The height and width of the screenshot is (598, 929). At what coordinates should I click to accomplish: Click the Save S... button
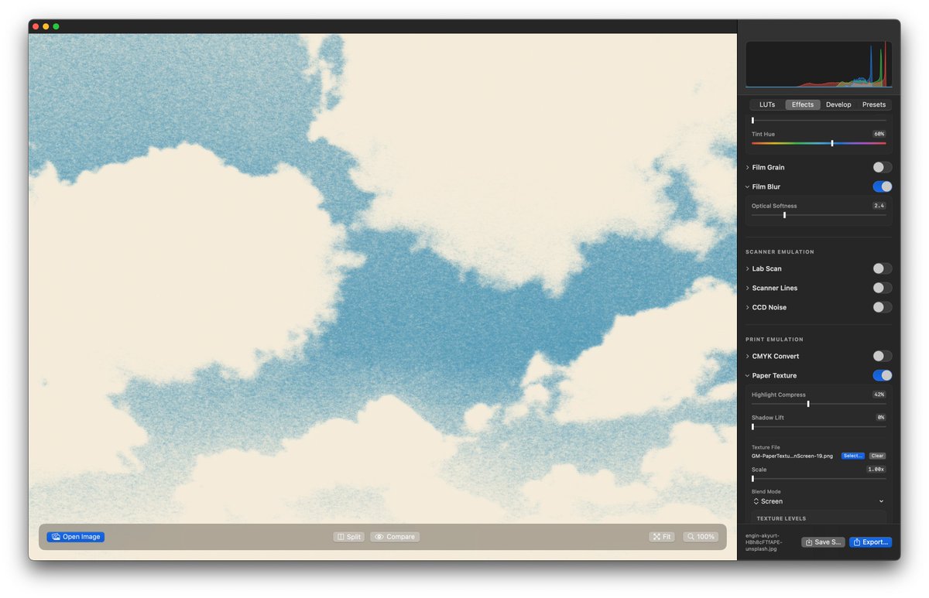pyautogui.click(x=823, y=542)
